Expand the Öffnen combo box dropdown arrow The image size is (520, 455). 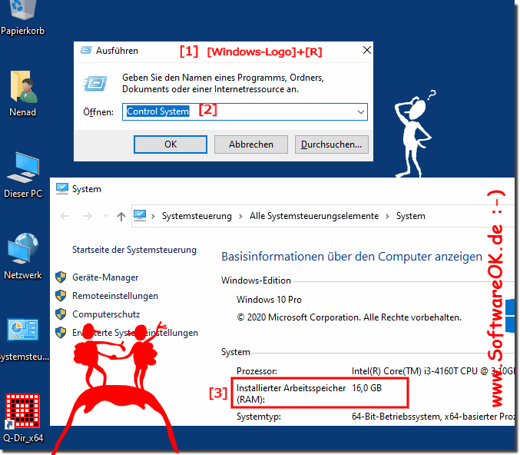pyautogui.click(x=361, y=112)
